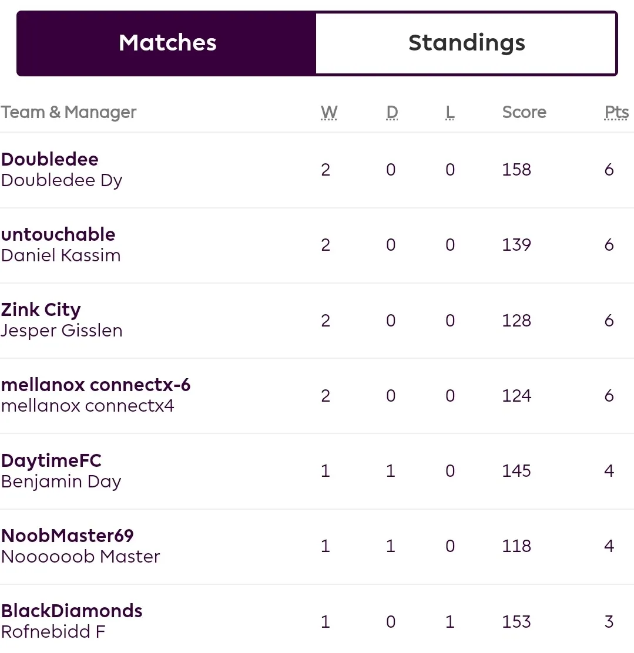Click the Score column header
This screenshot has width=634, height=653.
point(524,112)
